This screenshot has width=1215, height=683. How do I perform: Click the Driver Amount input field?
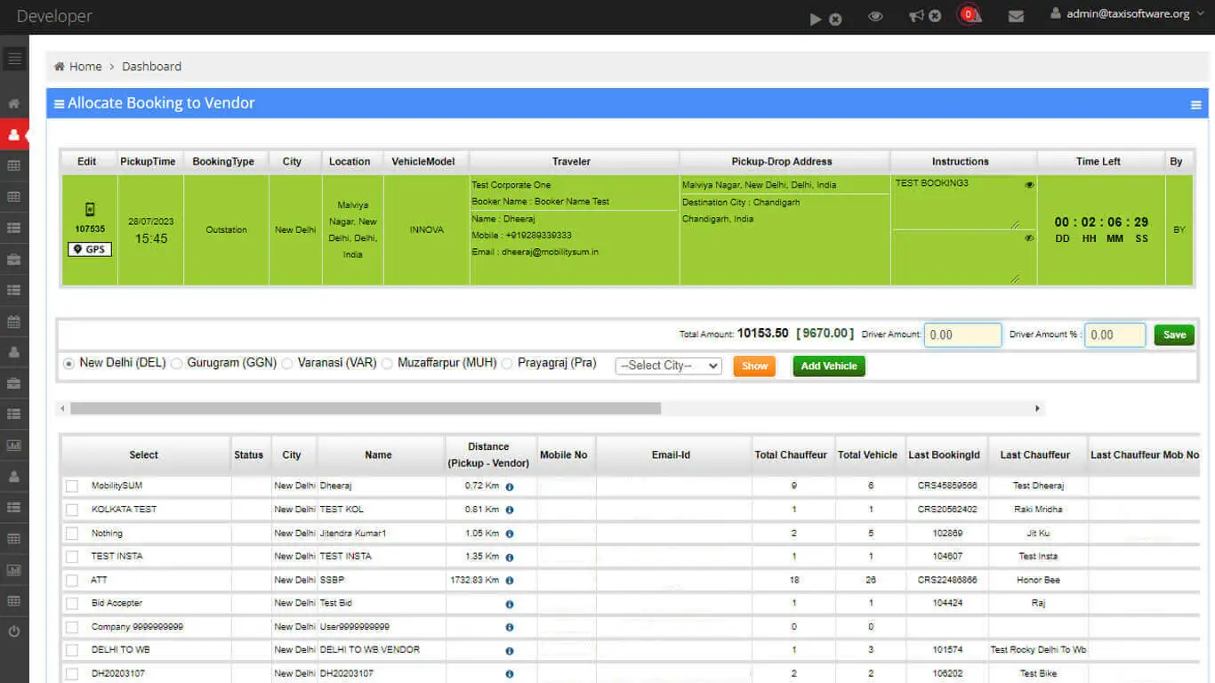pyautogui.click(x=962, y=335)
